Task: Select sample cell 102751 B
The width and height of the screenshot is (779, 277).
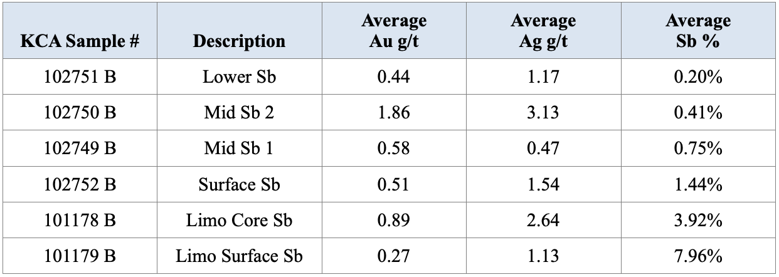Action: tap(80, 77)
